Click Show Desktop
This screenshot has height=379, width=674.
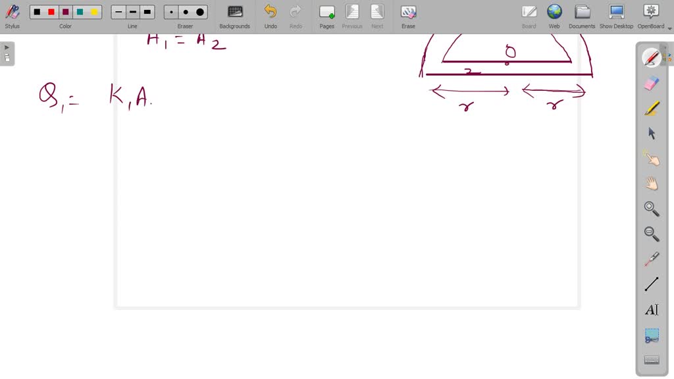click(x=616, y=16)
